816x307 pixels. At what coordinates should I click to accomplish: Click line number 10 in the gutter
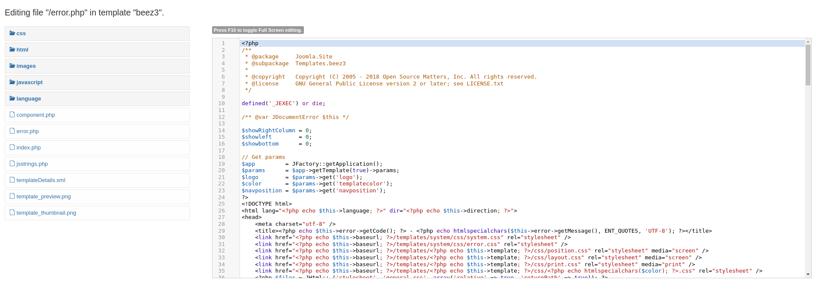click(221, 103)
